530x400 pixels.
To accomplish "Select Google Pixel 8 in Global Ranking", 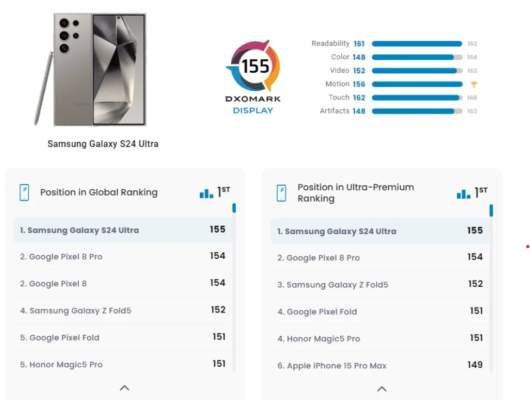I will [x=53, y=284].
